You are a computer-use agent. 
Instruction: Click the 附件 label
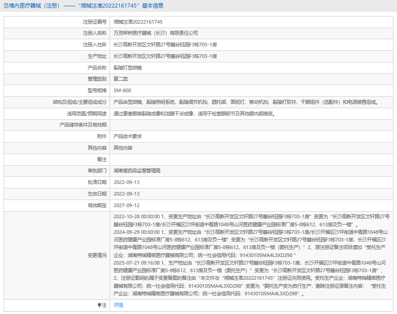pyautogui.click(x=102, y=136)
